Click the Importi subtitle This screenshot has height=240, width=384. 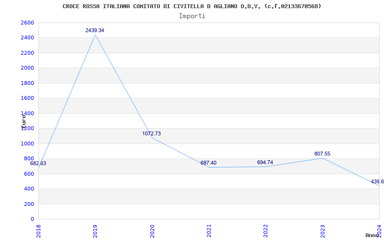(x=192, y=16)
